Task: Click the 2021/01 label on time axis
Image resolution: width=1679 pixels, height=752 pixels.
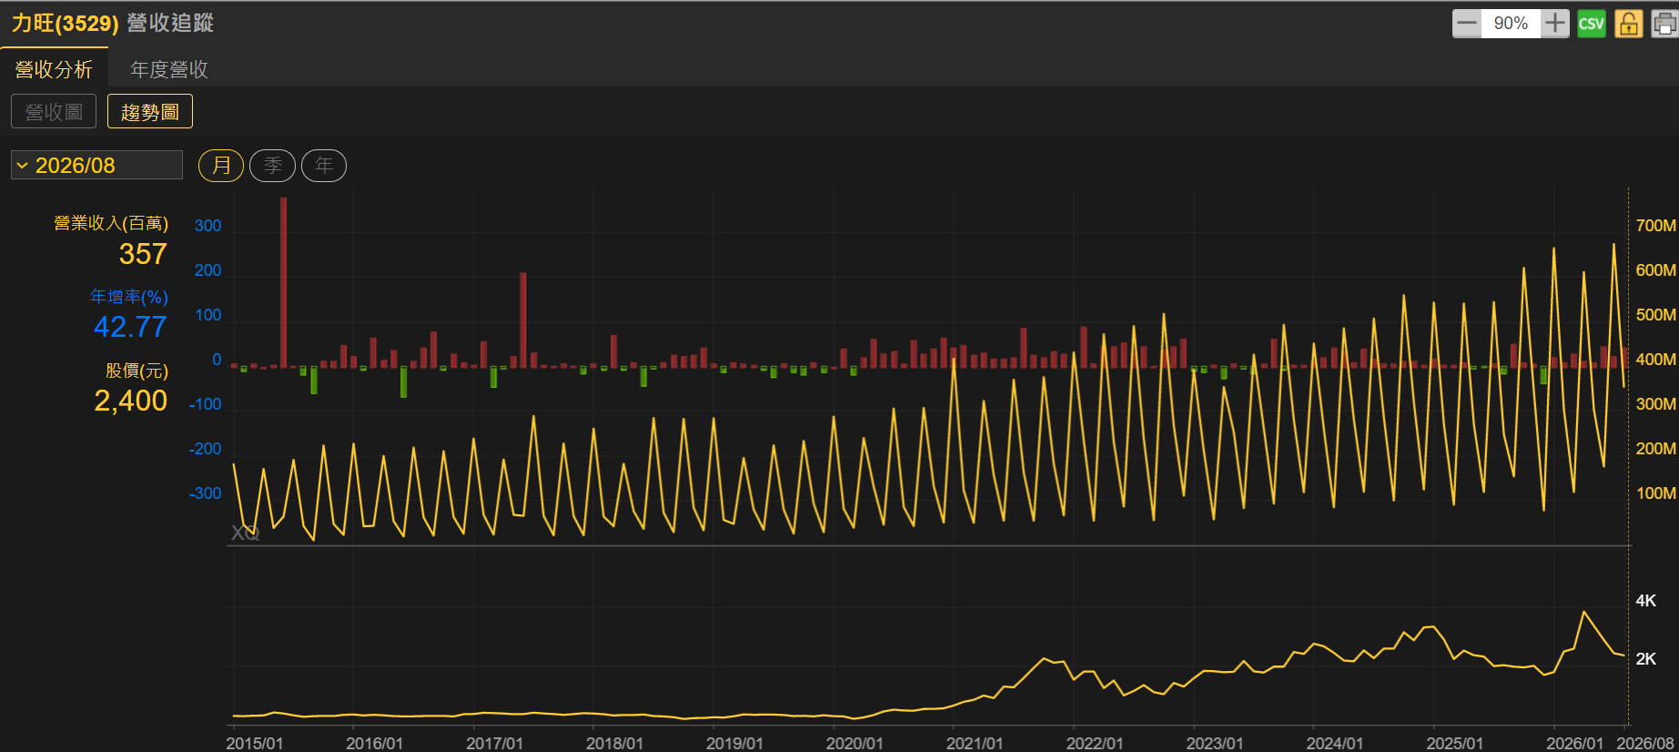Action: point(975,743)
